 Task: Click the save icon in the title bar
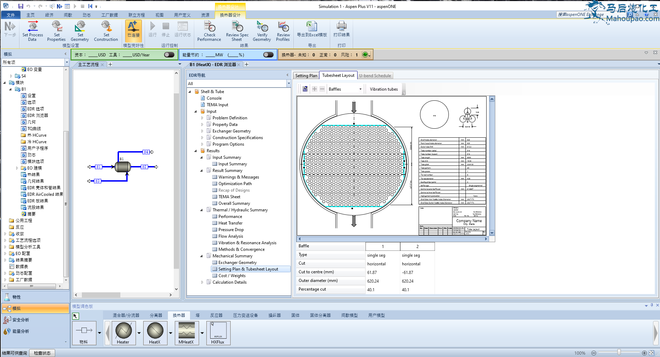coord(21,6)
